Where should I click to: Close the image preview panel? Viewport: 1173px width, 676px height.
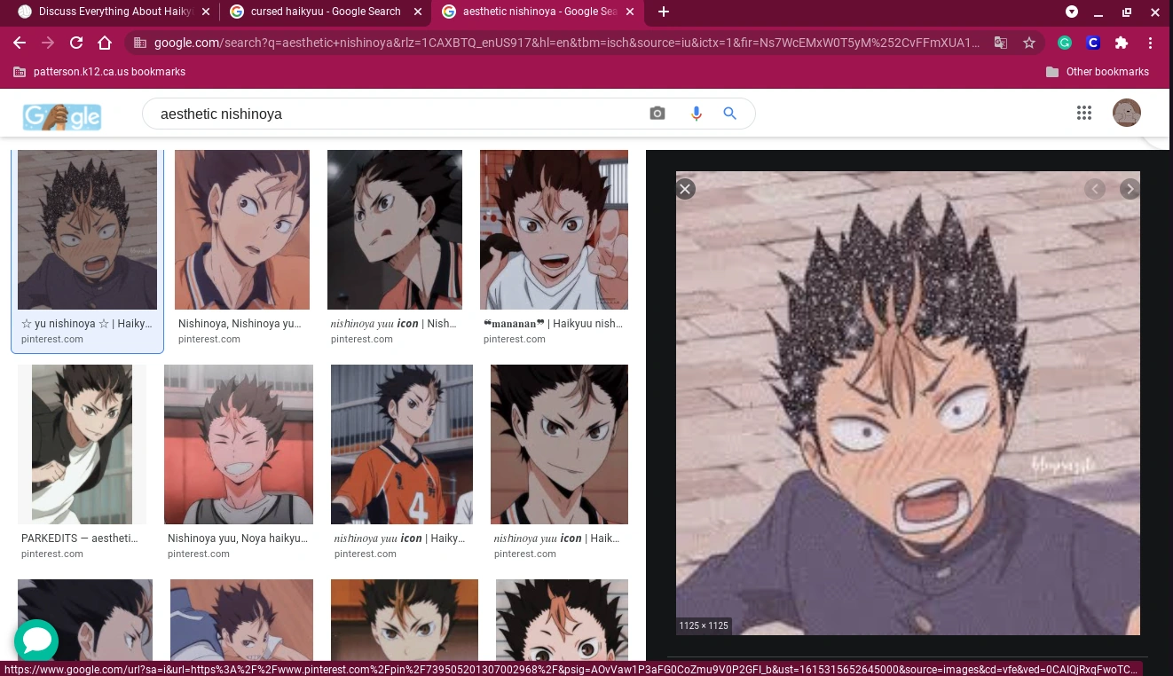tap(685, 189)
